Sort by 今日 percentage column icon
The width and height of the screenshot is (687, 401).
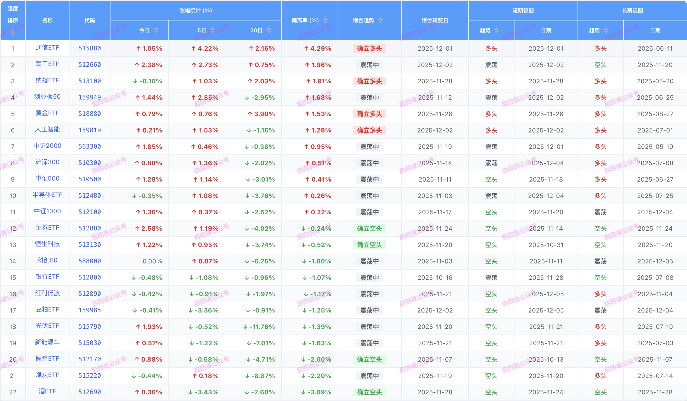pyautogui.click(x=156, y=30)
